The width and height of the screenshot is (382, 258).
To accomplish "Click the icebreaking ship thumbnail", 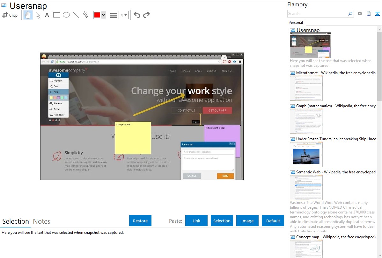I will click(306, 154).
